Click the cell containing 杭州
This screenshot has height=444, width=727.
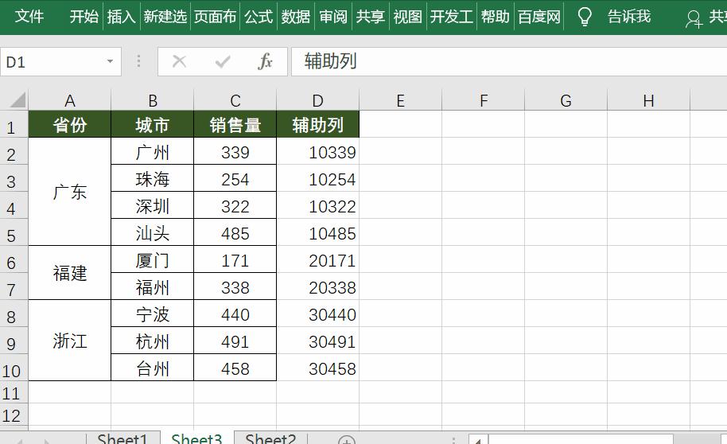(152, 341)
